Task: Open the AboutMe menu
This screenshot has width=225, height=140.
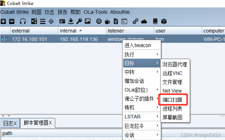Action: (x=120, y=12)
